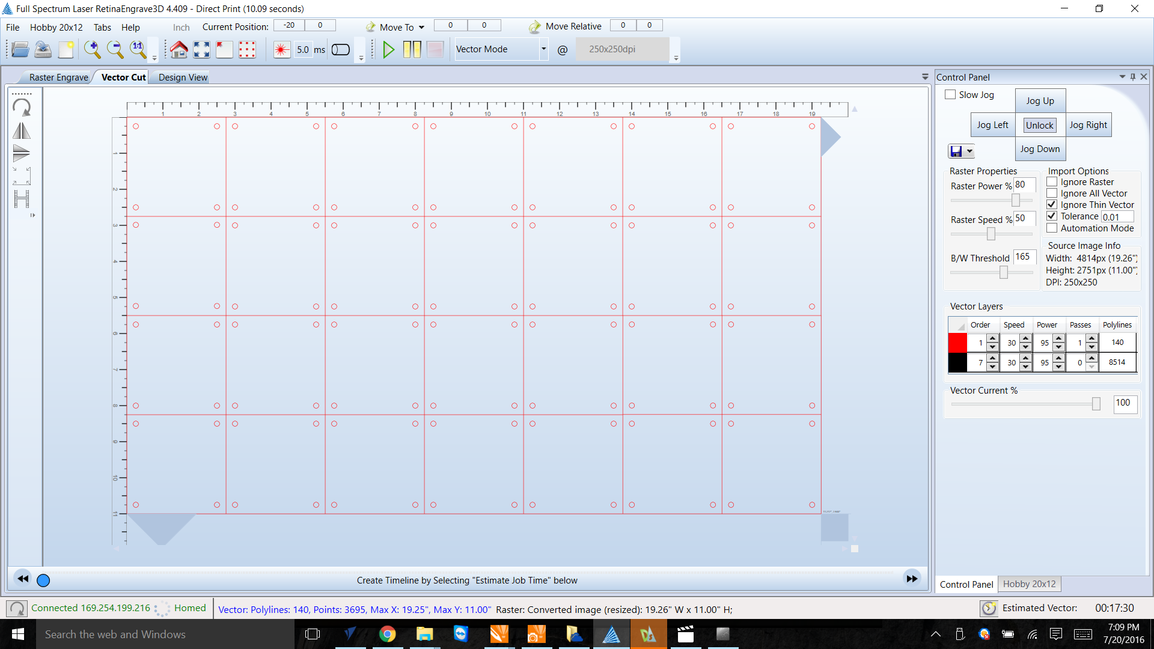The height and width of the screenshot is (649, 1154).
Task: Uncheck Ignore Thin Vector option
Action: point(1052,204)
